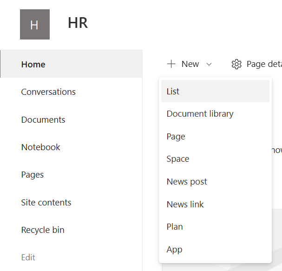Open the Documents navigation link
The width and height of the screenshot is (282, 271).
[x=43, y=119]
